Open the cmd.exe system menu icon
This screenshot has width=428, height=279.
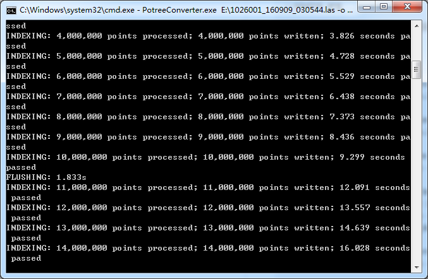point(11,10)
